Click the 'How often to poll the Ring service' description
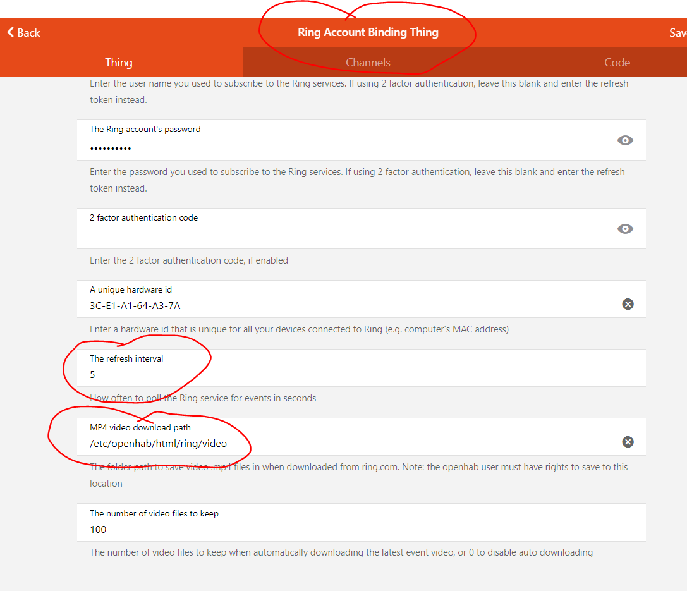The height and width of the screenshot is (591, 687). click(x=203, y=398)
